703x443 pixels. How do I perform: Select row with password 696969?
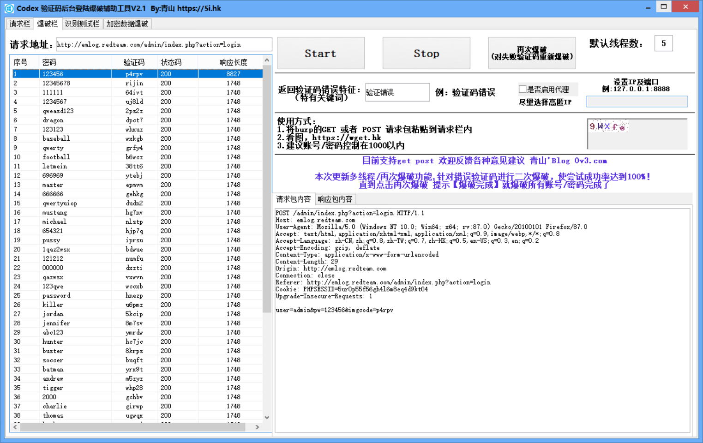click(x=137, y=175)
